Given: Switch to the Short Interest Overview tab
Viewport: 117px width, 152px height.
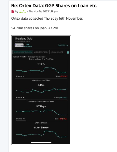Looking at the screenshot, I should click(23, 52).
